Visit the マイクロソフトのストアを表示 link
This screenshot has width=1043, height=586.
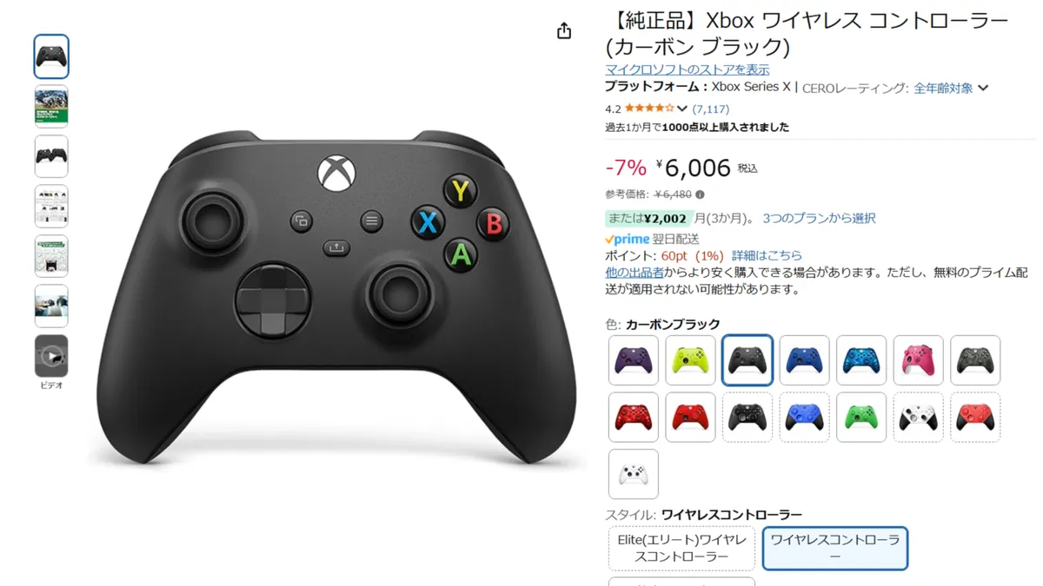(x=687, y=69)
